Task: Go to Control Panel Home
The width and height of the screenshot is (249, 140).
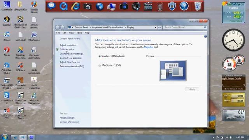Action: [70, 38]
